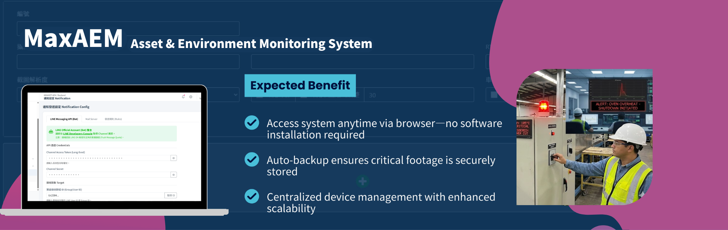Expand sidebar section with down chevron
The image size is (728, 230).
33,159
